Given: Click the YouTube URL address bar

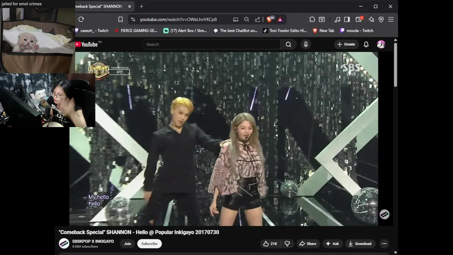Looking at the screenshot, I should [x=178, y=19].
